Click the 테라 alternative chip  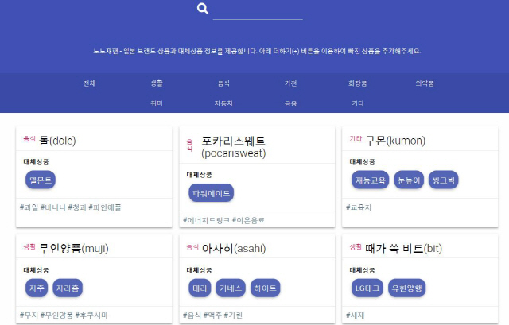point(200,288)
